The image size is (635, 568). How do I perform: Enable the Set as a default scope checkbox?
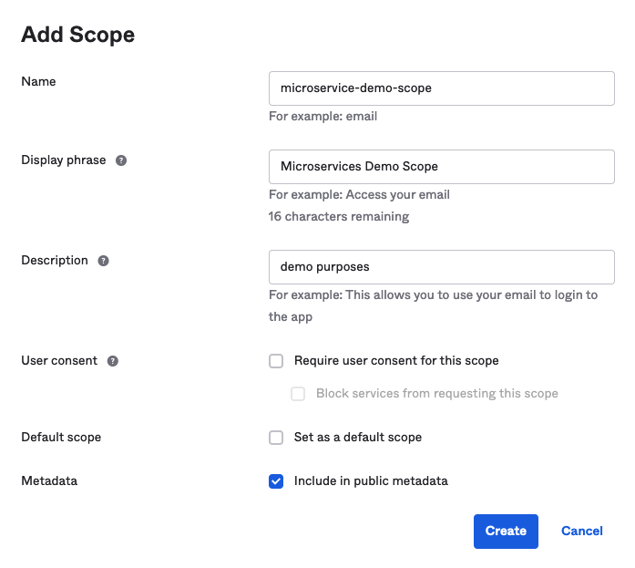click(276, 438)
